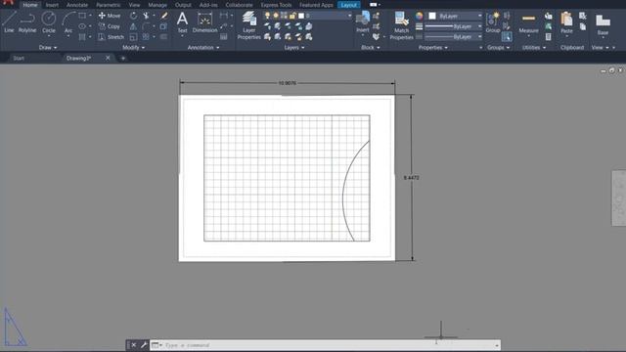
Task: Click the Rotate icon in Modify panel
Action: tap(133, 16)
